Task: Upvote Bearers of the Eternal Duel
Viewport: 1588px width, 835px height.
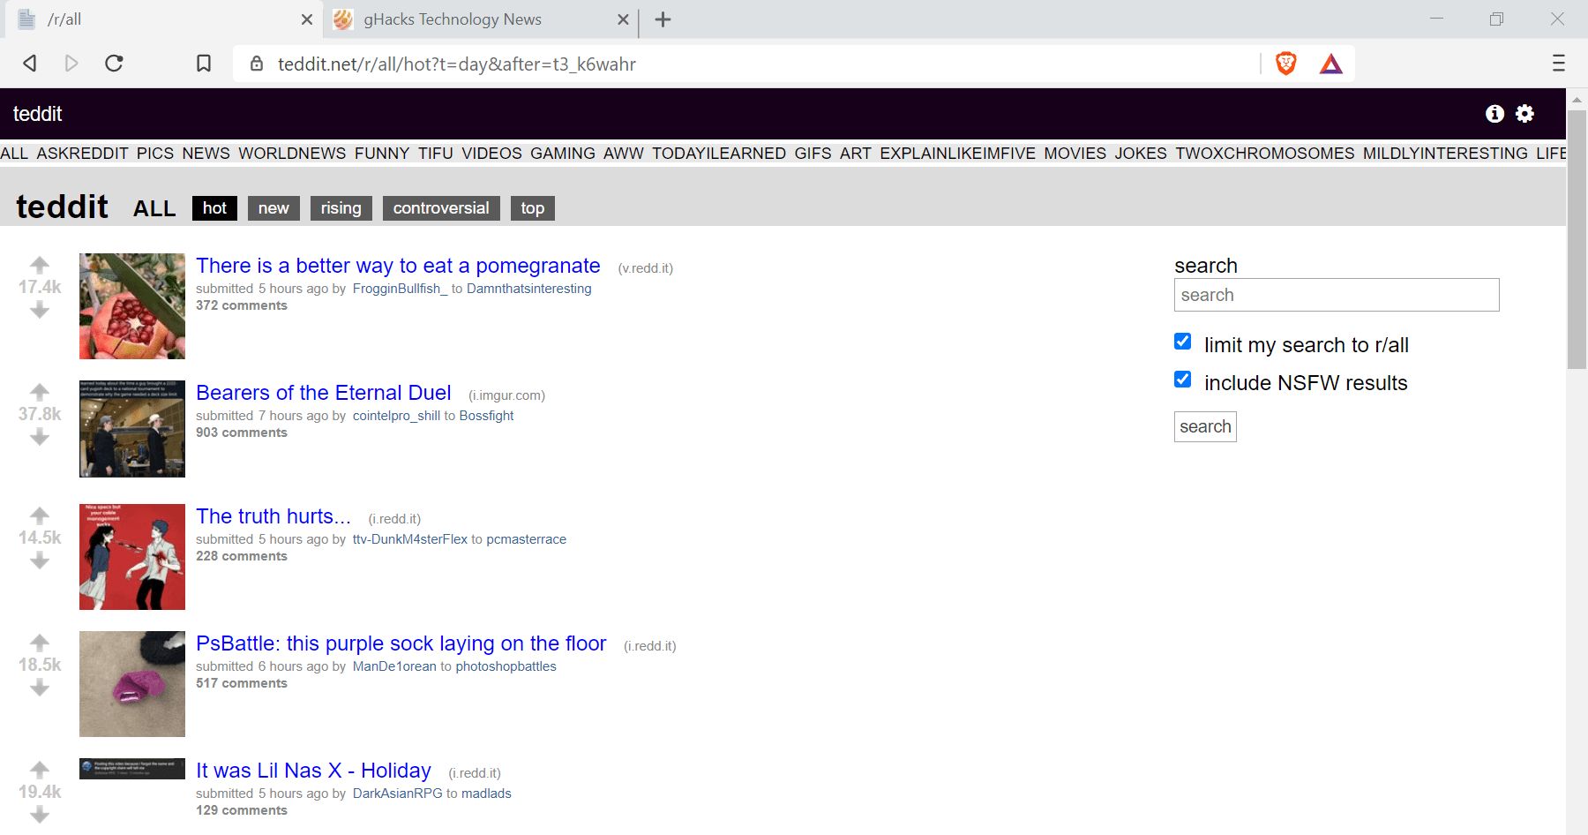Action: click(39, 391)
